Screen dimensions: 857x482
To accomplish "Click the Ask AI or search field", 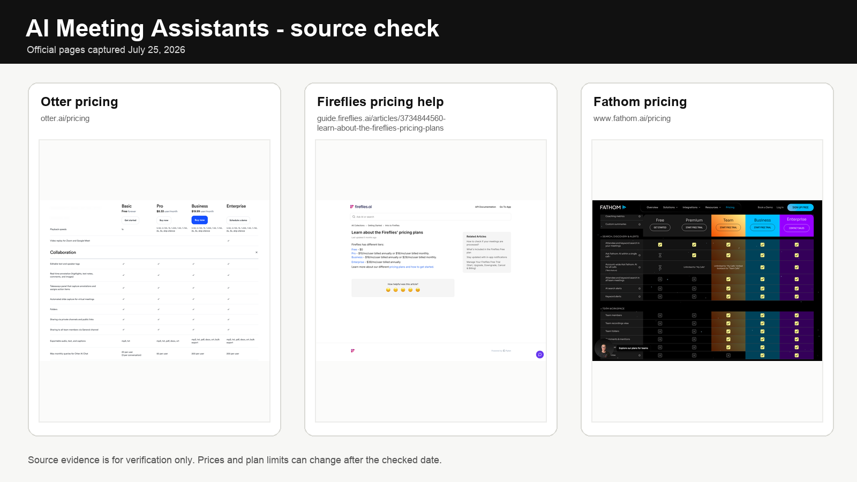I will [x=431, y=217].
